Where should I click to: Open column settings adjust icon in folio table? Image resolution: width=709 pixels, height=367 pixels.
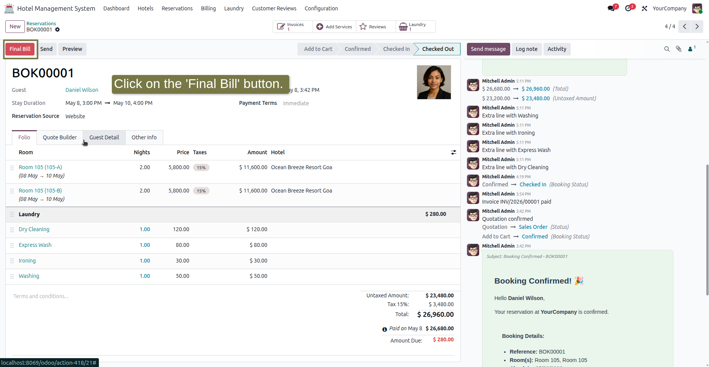pos(454,152)
